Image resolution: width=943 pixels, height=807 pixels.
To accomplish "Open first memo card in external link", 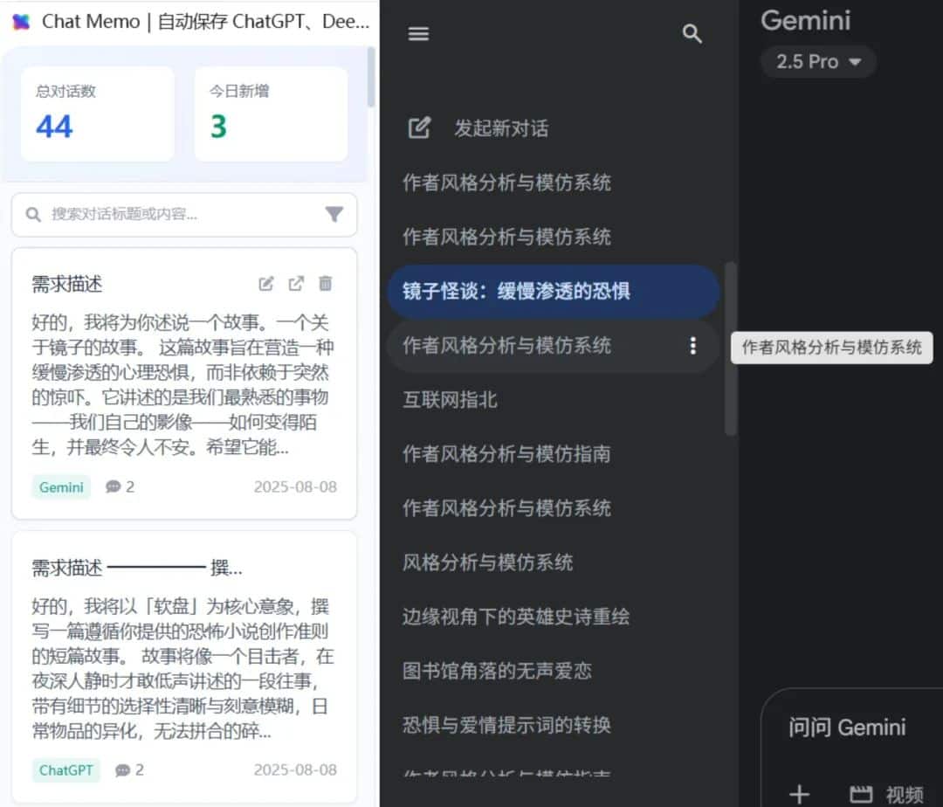I will (x=296, y=284).
